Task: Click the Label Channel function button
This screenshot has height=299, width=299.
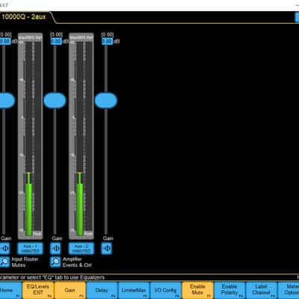Action: click(261, 290)
